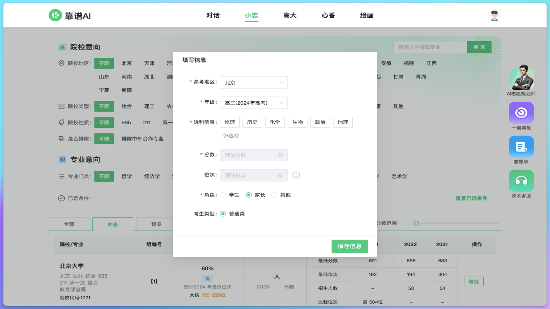Open the 年级 dropdown showing 高三(2024年高考)
Screen dimensions: 550x309
[254, 103]
